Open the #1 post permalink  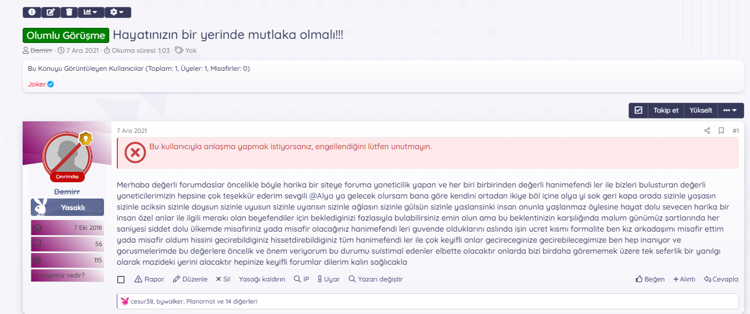click(x=735, y=131)
